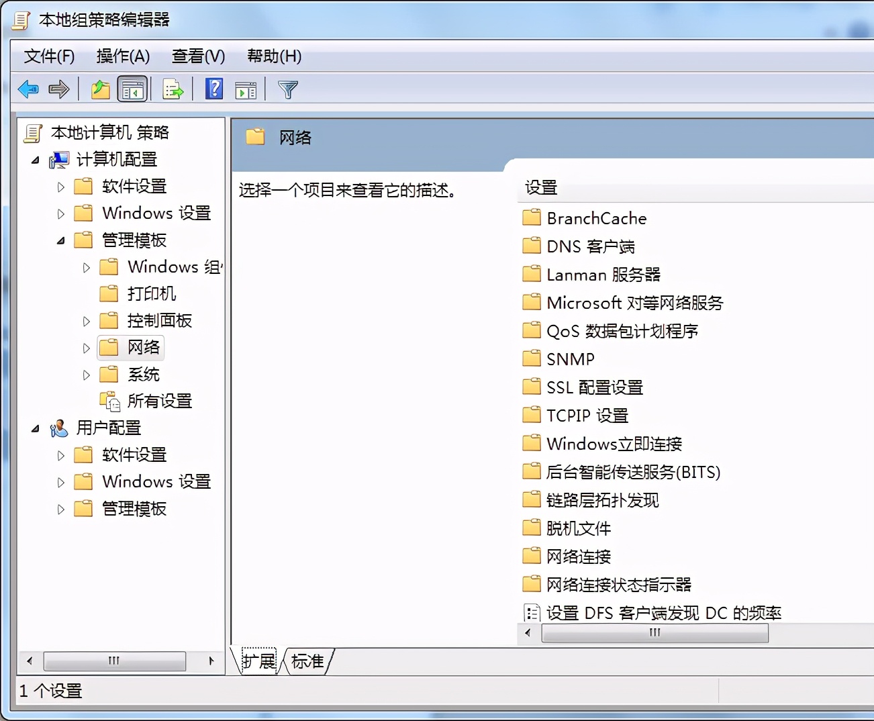Open the 查看(V) menu

coord(197,56)
